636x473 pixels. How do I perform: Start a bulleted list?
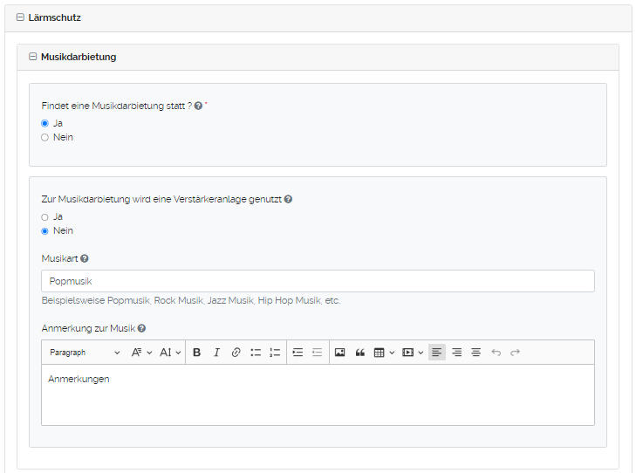click(256, 353)
